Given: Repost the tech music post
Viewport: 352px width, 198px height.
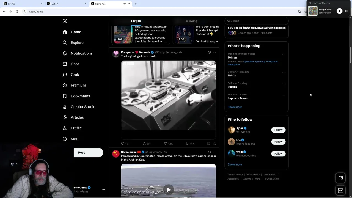Looking at the screenshot, I should [147, 144].
